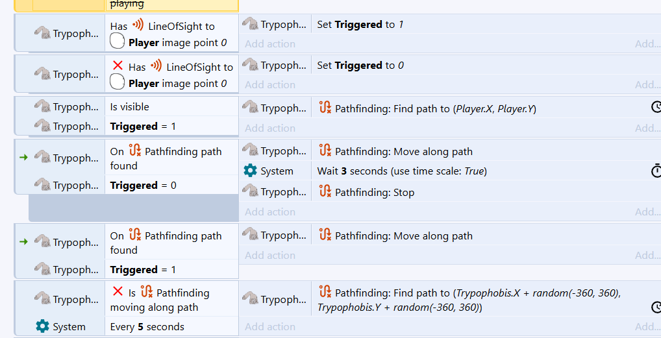
Task: Click the LineOfSight icon in the non-inverted condition
Action: pos(138,26)
